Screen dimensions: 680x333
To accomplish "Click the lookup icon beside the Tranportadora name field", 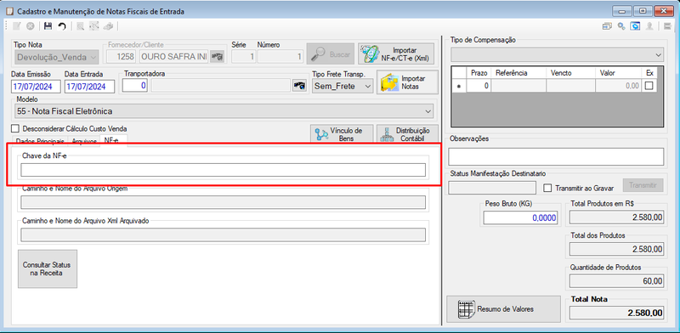I will pos(299,86).
